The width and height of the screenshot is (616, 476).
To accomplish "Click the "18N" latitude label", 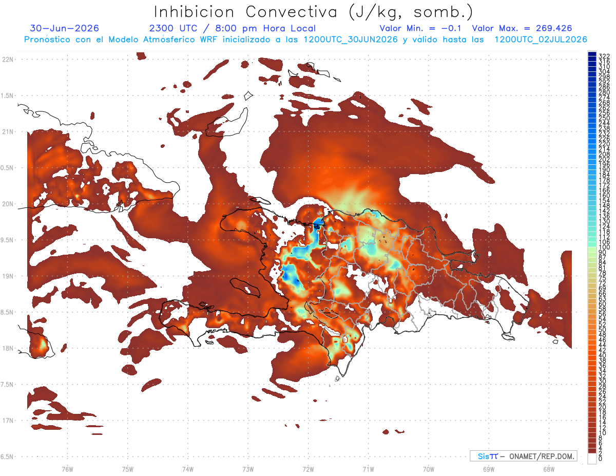I will pyautogui.click(x=8, y=348).
